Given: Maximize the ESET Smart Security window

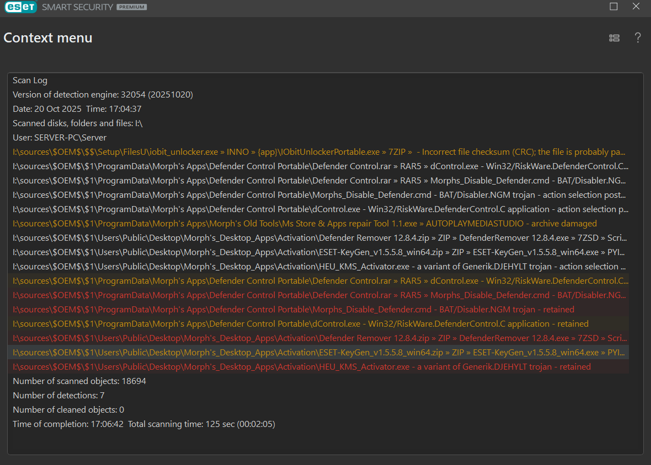Looking at the screenshot, I should click(x=613, y=7).
